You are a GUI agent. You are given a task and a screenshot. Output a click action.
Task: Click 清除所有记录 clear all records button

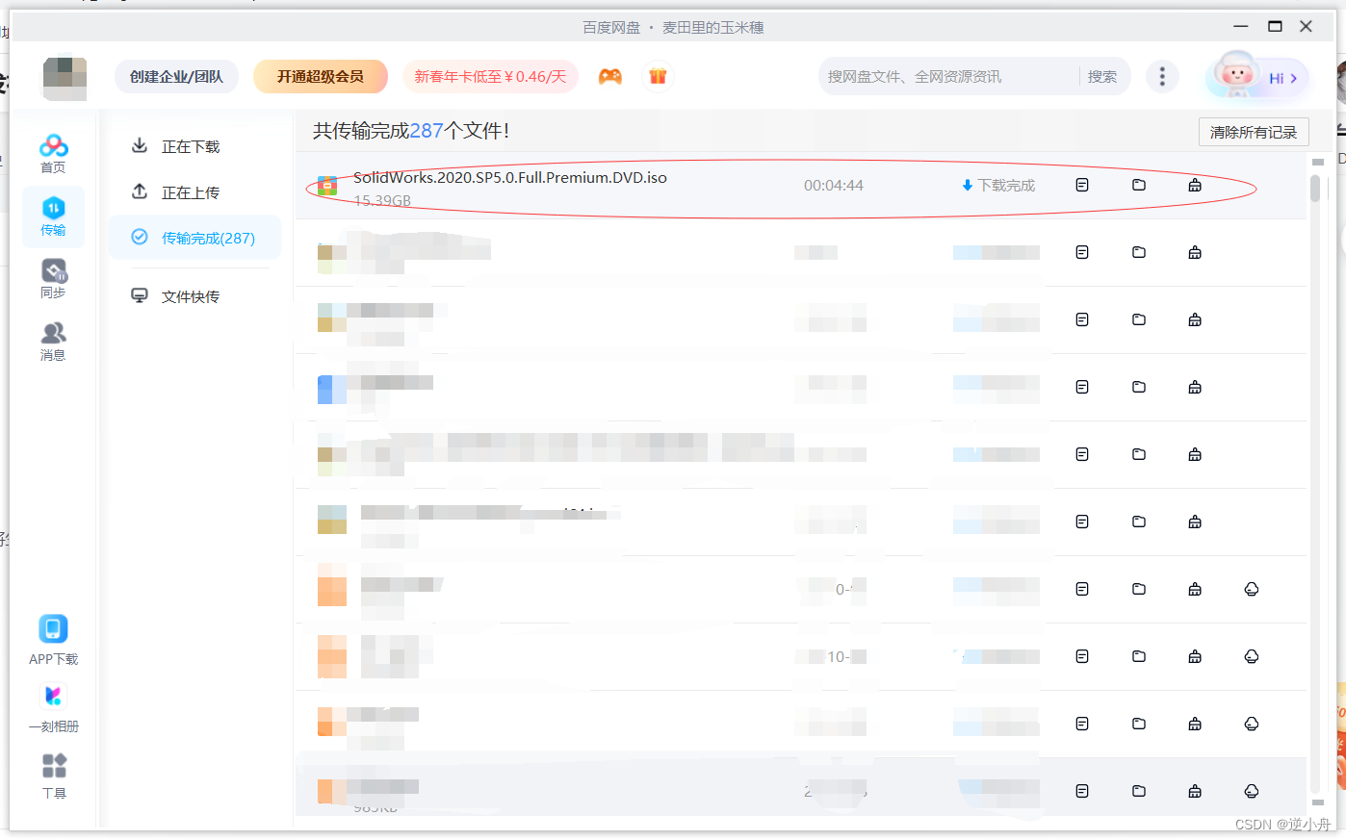point(1254,132)
